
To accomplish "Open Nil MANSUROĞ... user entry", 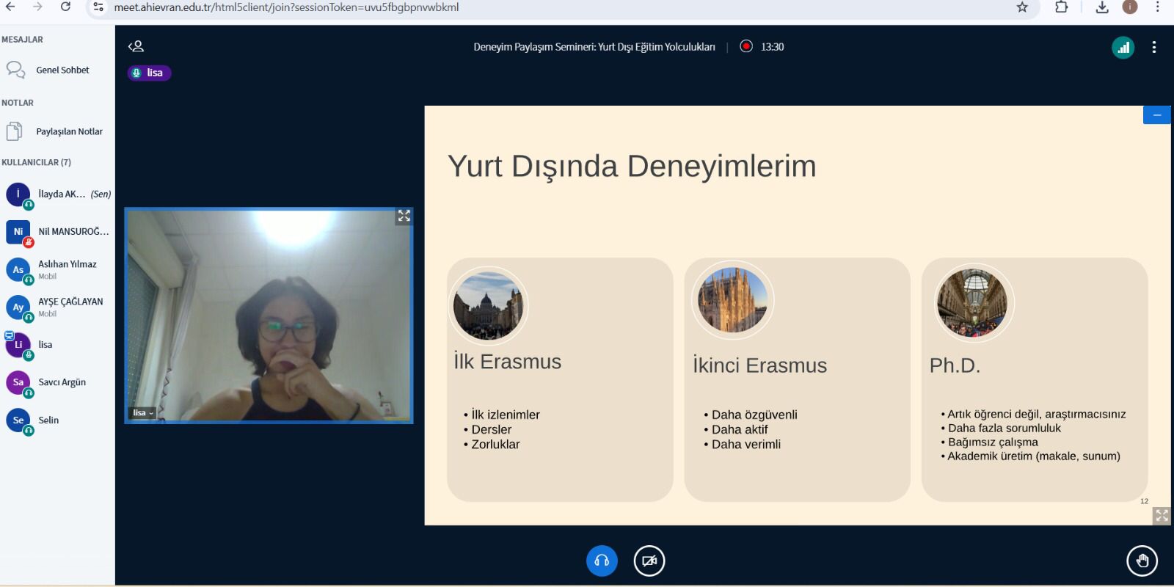I will (x=73, y=232).
